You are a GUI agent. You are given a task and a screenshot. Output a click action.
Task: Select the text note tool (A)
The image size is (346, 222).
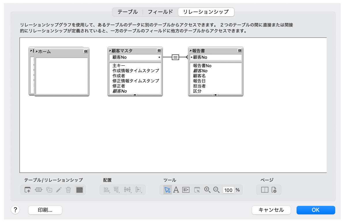point(176,190)
